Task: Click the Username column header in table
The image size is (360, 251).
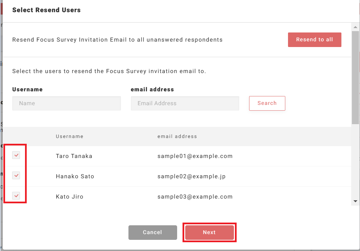Action: pos(69,136)
